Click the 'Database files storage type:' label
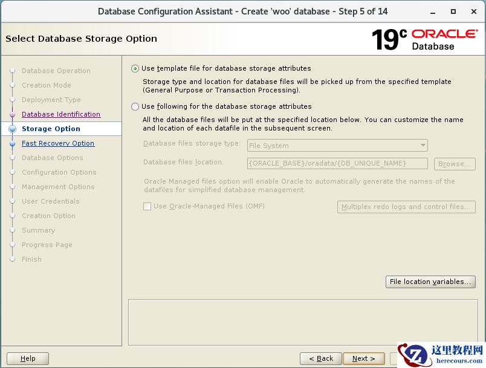 (x=192, y=143)
